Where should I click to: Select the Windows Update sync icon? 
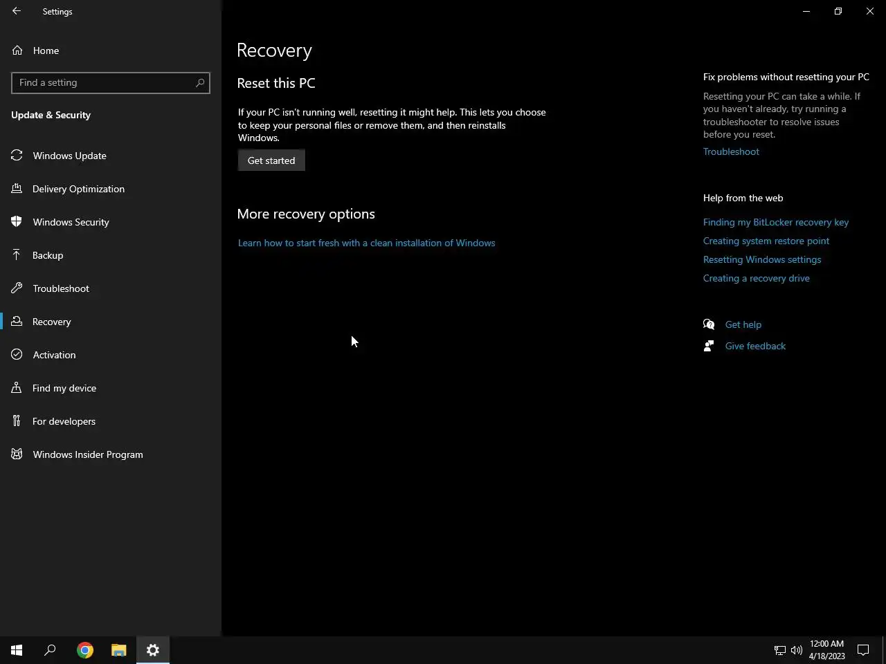17,156
